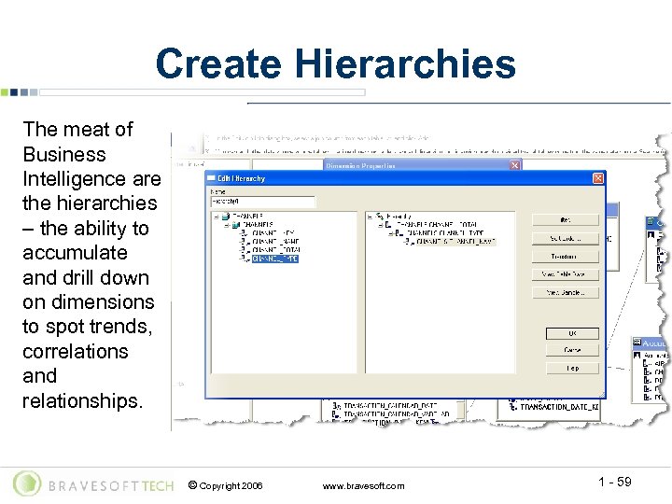
Task: Select CHANNEL_NAME in the left tree
Action: pyautogui.click(x=275, y=242)
